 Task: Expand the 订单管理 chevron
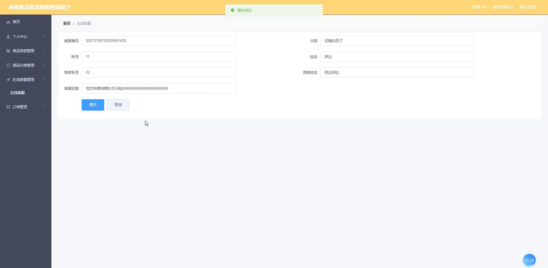(45, 107)
